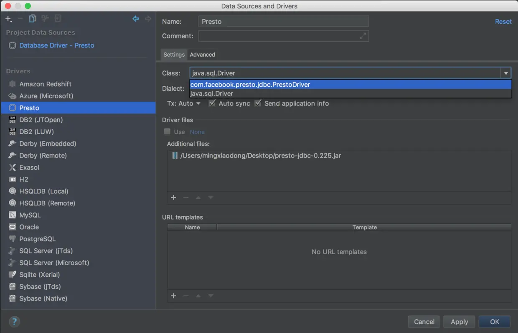
Task: Click the Cancel button
Action: (x=424, y=322)
